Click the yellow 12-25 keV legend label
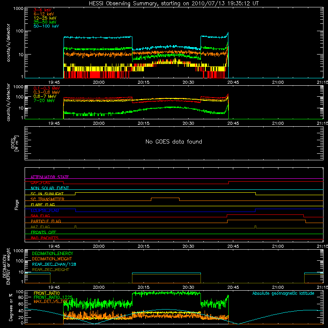 point(45,18)
